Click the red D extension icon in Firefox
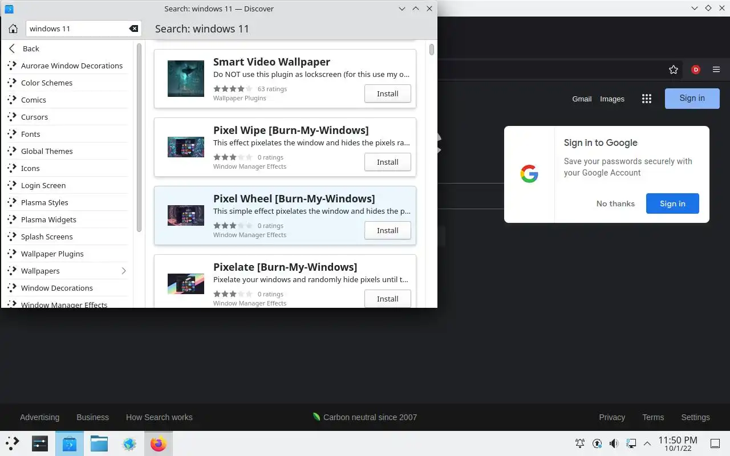Screen dimensions: 730x456 (696, 70)
